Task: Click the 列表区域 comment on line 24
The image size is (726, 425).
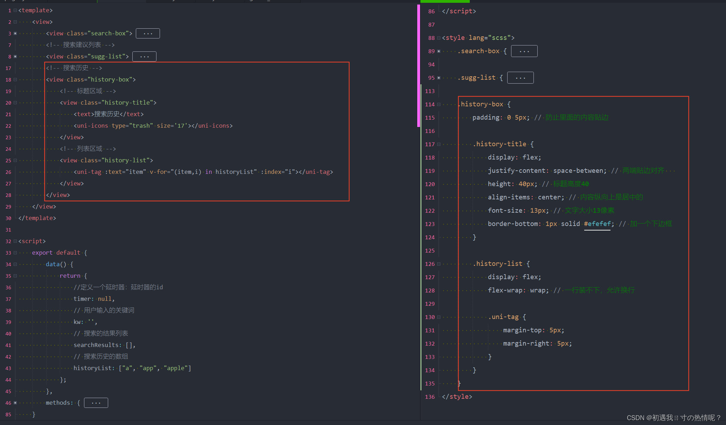Action: click(88, 149)
